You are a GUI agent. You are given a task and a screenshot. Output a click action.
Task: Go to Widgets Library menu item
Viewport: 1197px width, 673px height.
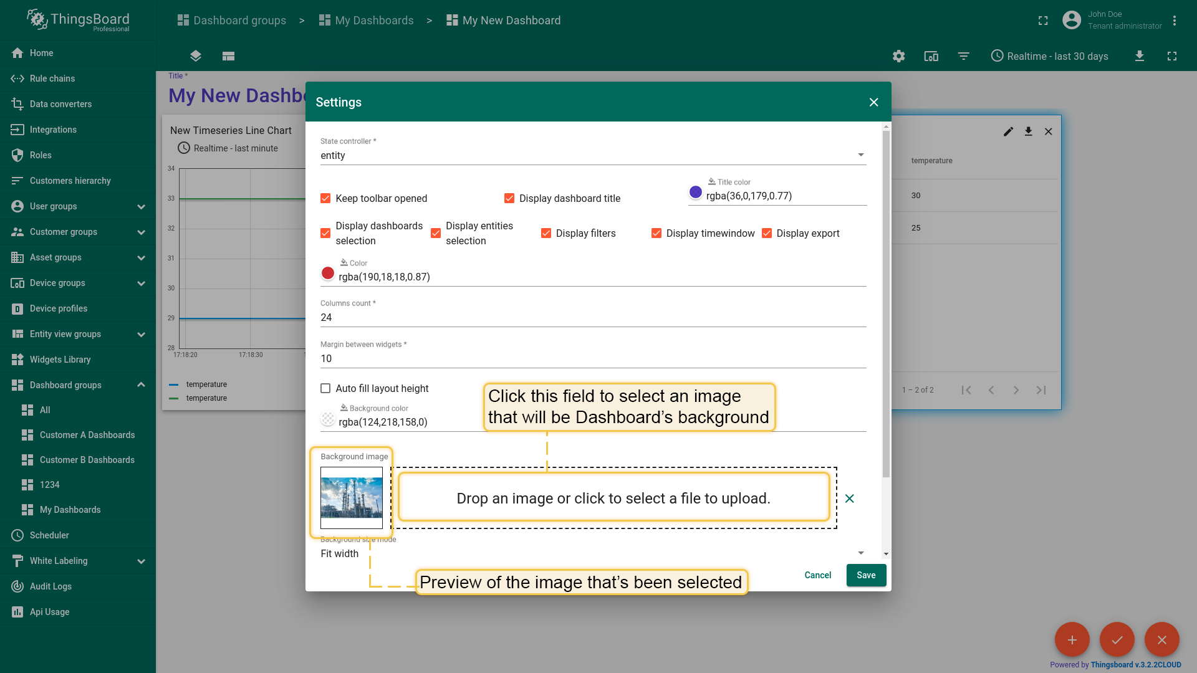click(x=60, y=360)
